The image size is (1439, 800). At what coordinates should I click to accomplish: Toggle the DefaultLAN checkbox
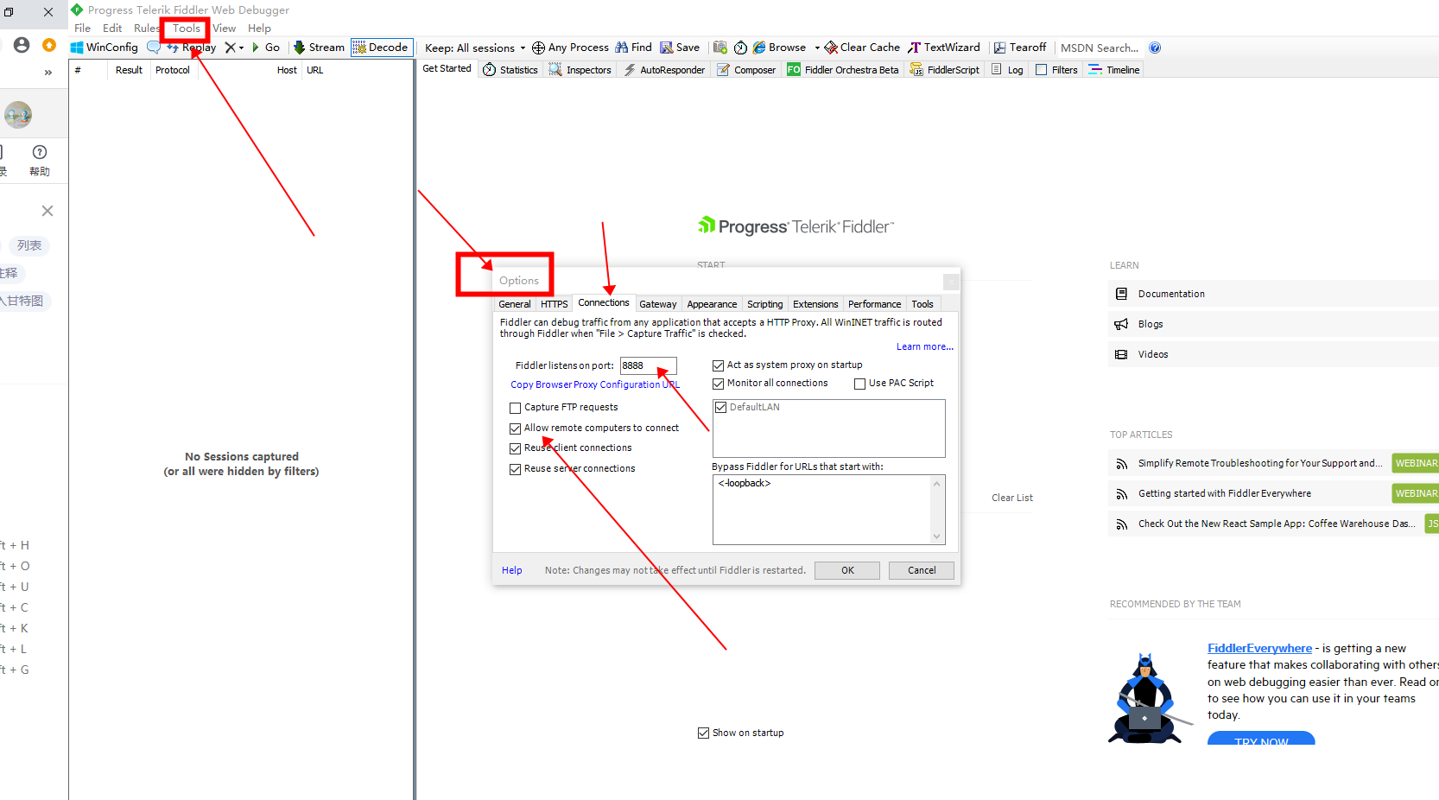[721, 407]
